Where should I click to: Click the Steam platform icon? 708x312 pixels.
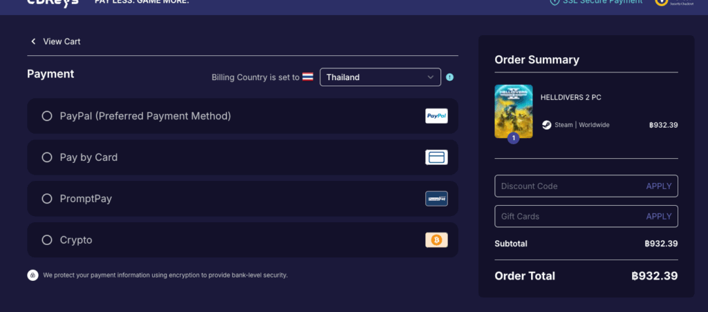click(546, 125)
